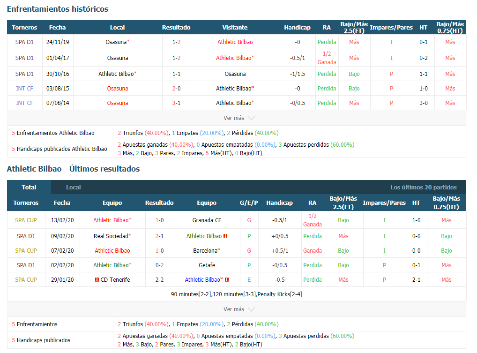Click the date 24/11/19
477x353 pixels.
(58, 42)
